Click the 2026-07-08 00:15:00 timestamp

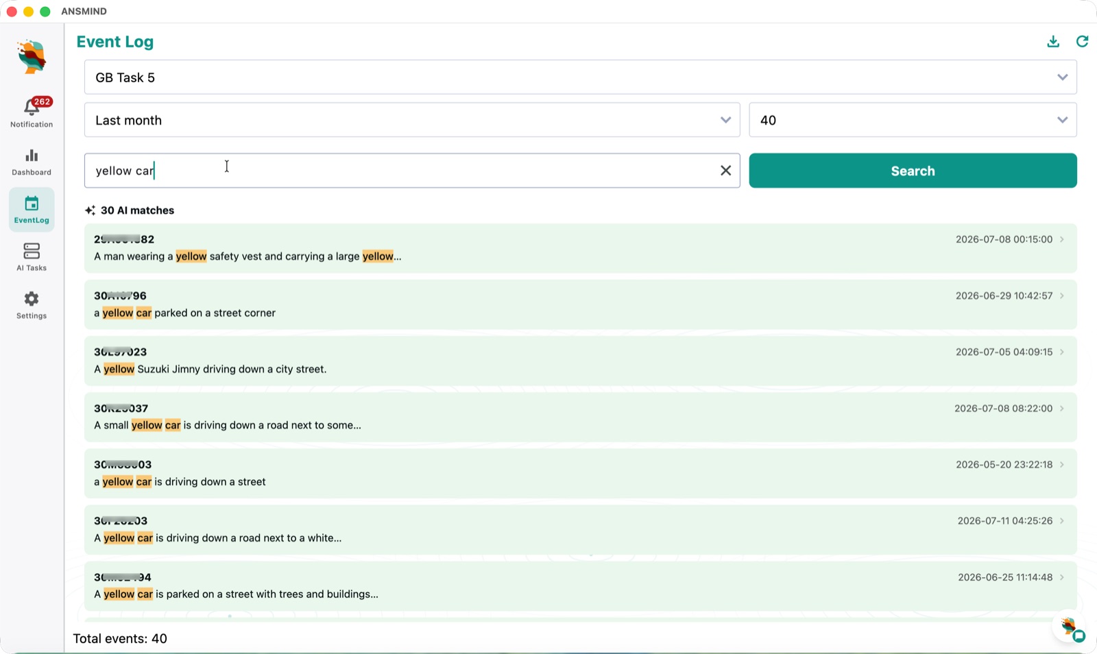point(1004,239)
